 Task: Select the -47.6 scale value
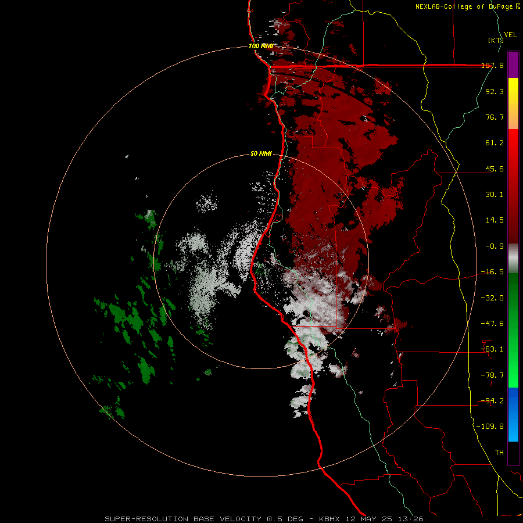point(492,324)
